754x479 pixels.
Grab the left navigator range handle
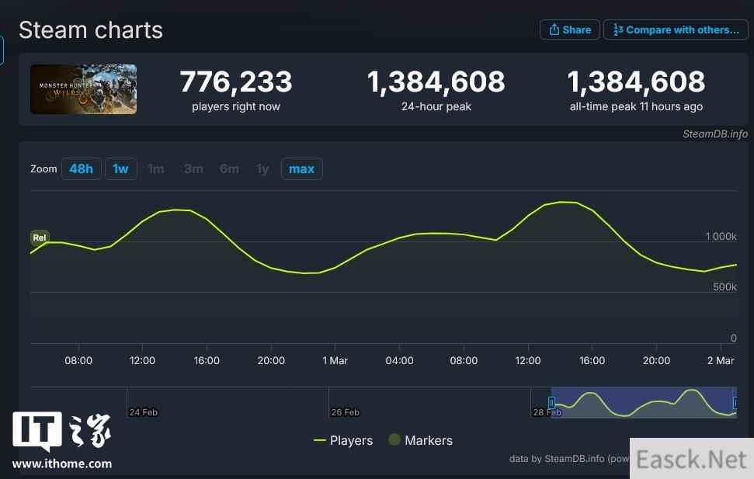click(x=551, y=403)
